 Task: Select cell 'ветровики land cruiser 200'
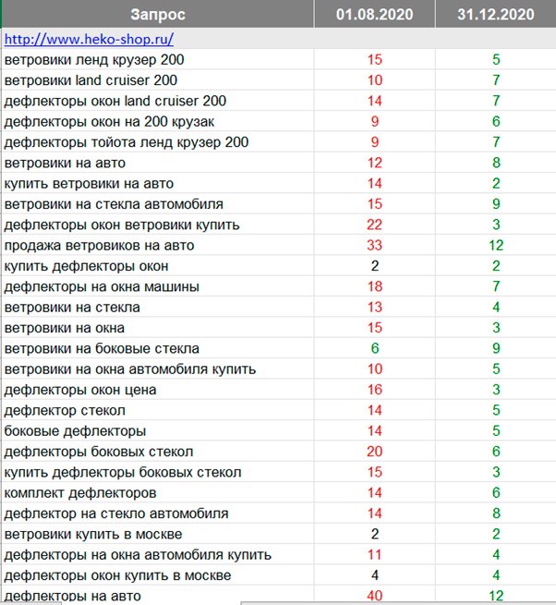pos(158,80)
